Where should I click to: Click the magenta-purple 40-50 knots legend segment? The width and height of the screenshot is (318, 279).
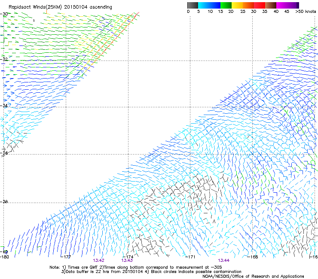click(x=287, y=5)
